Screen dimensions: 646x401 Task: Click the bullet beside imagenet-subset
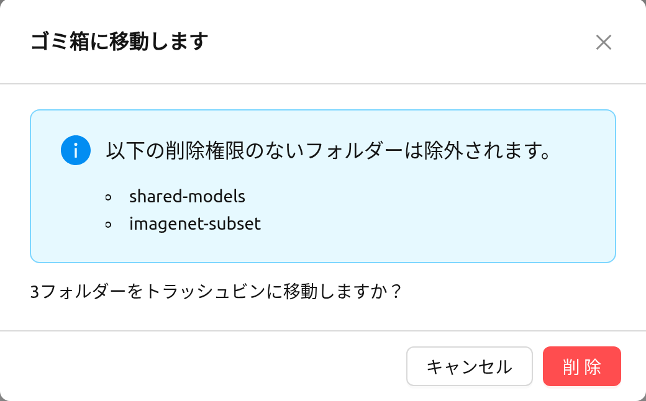108,225
